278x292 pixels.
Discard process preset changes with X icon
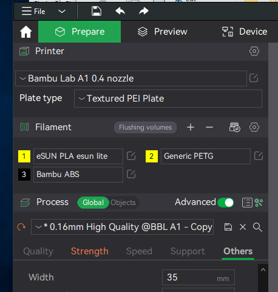243,227
